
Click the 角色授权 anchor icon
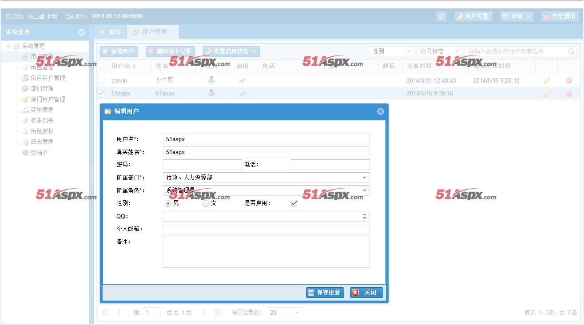(x=25, y=131)
